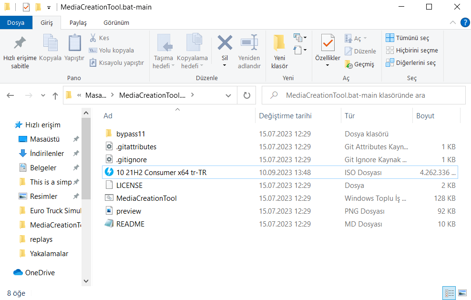Switch to details view icon
This screenshot has width=471, height=300.
coord(449,293)
